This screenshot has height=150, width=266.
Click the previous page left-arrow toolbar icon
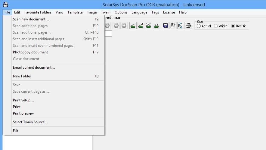[x=116, y=25]
